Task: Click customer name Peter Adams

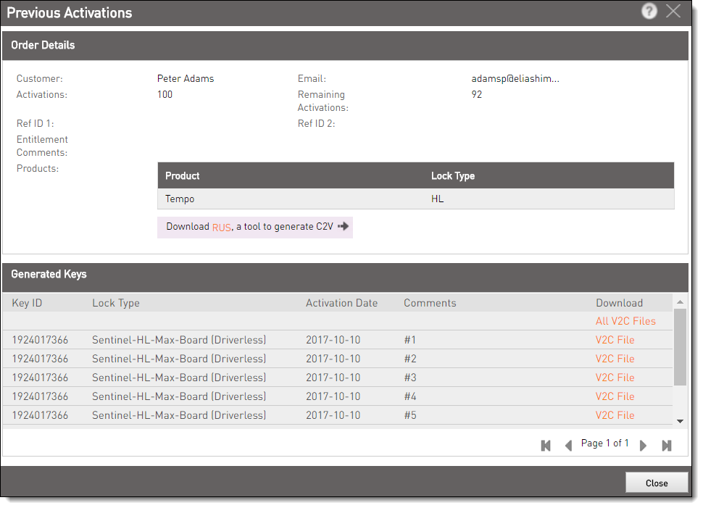Action: [x=185, y=78]
